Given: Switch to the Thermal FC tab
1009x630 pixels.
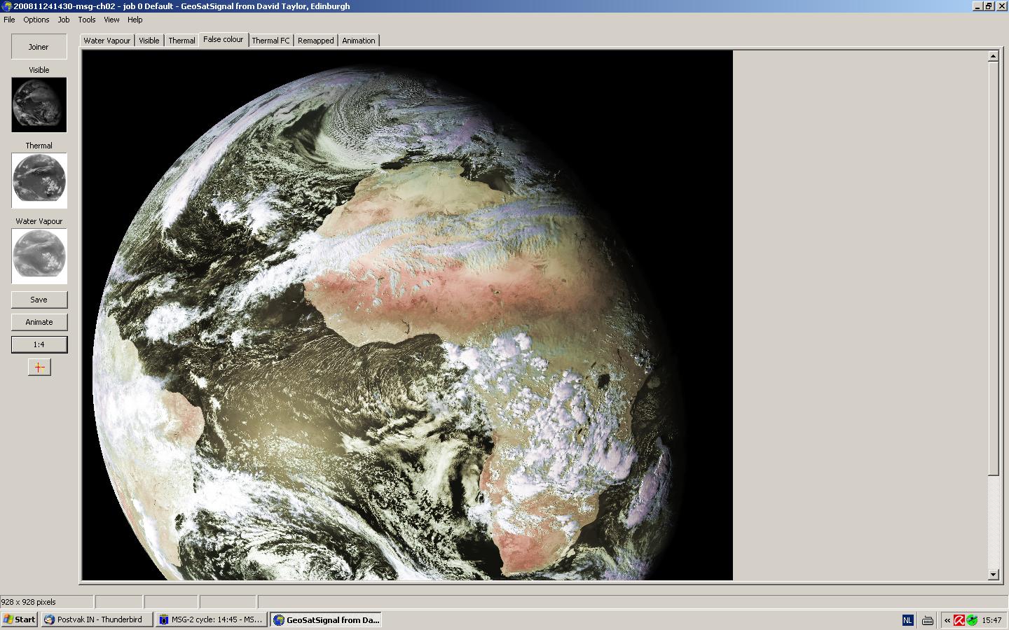Looking at the screenshot, I should click(x=270, y=41).
